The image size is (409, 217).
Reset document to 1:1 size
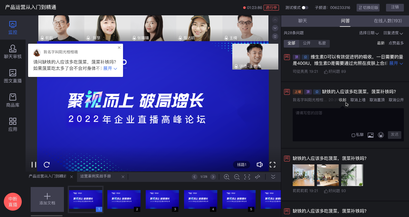(247, 177)
